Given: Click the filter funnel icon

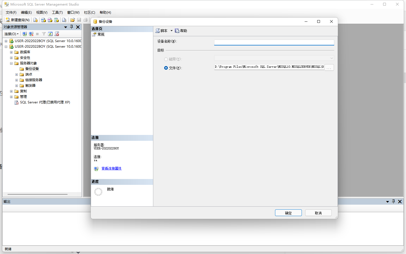Looking at the screenshot, I should click(44, 34).
